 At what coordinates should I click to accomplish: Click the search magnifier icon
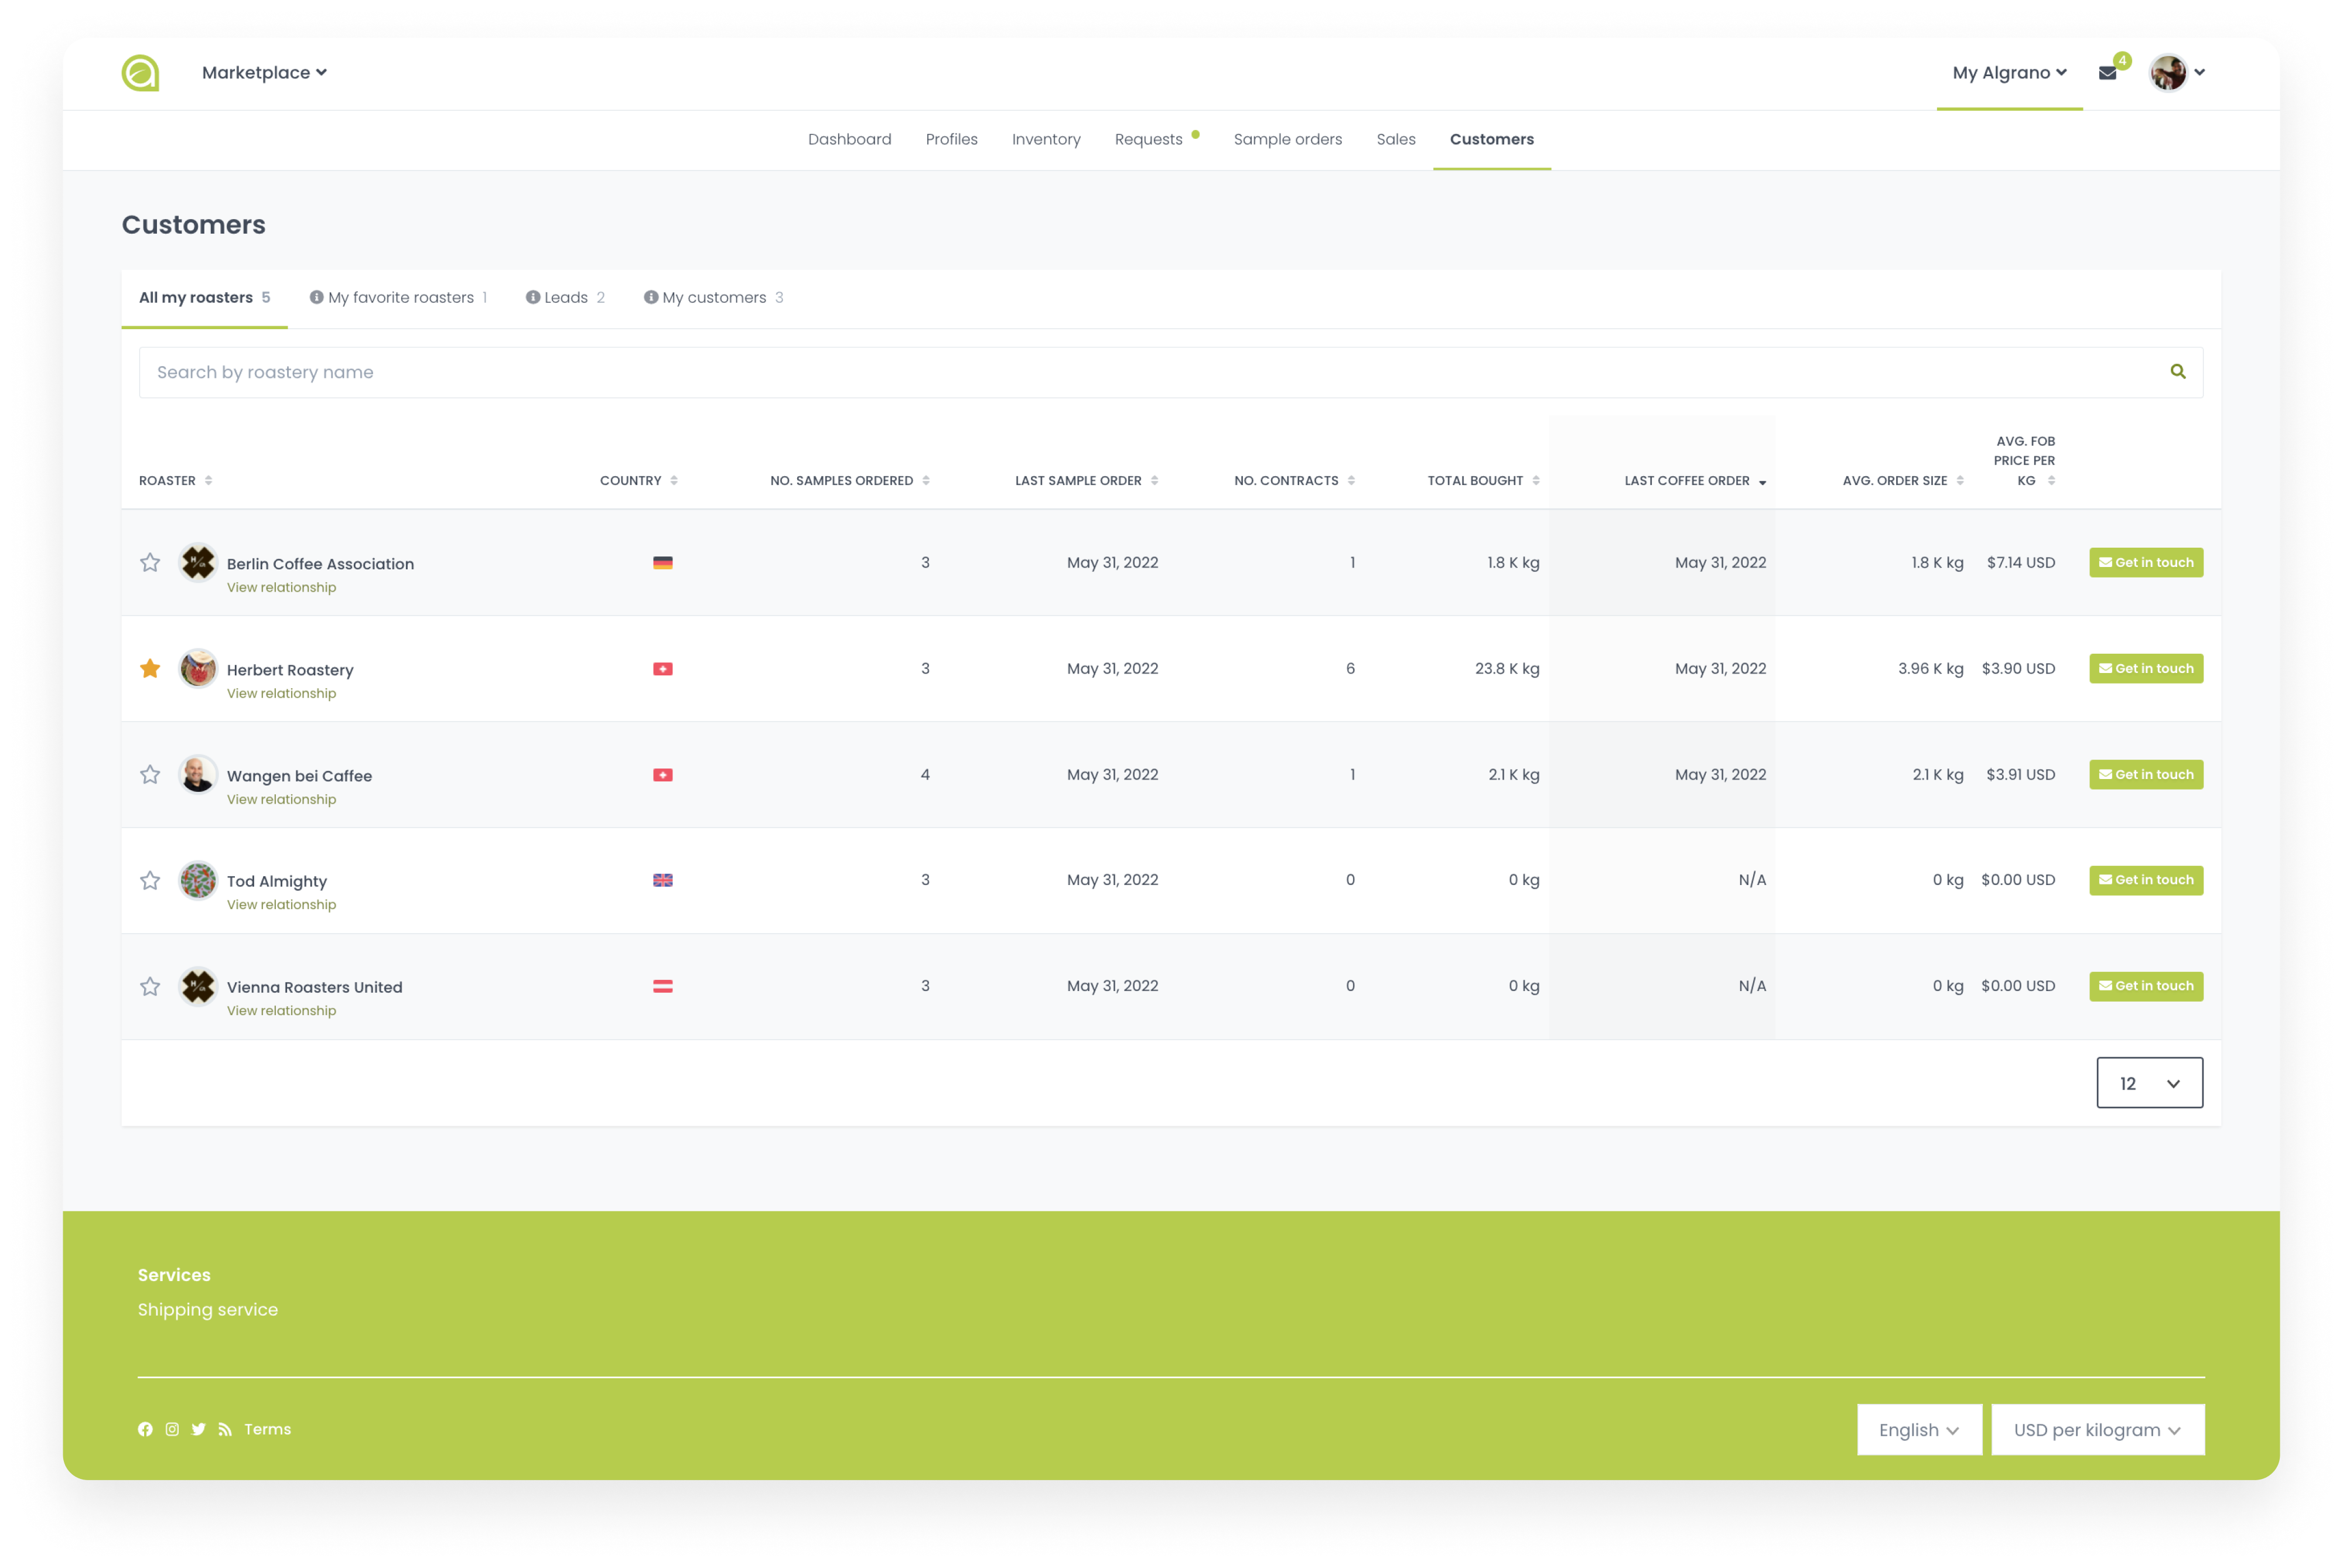tap(2177, 372)
